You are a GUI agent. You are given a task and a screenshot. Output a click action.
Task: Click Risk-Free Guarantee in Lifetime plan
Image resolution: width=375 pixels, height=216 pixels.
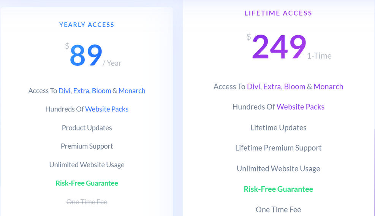(278, 189)
